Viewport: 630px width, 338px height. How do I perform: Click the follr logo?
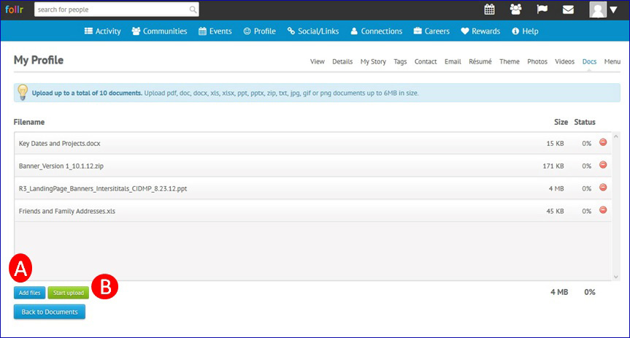coord(14,9)
